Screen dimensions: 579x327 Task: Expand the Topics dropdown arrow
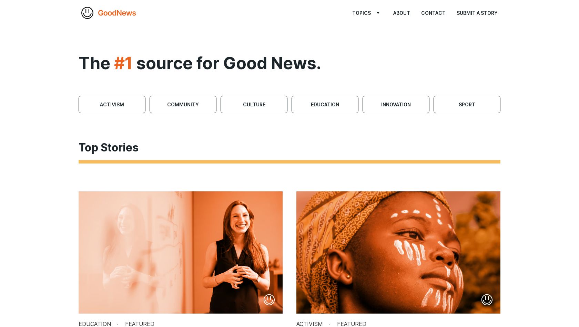[378, 13]
